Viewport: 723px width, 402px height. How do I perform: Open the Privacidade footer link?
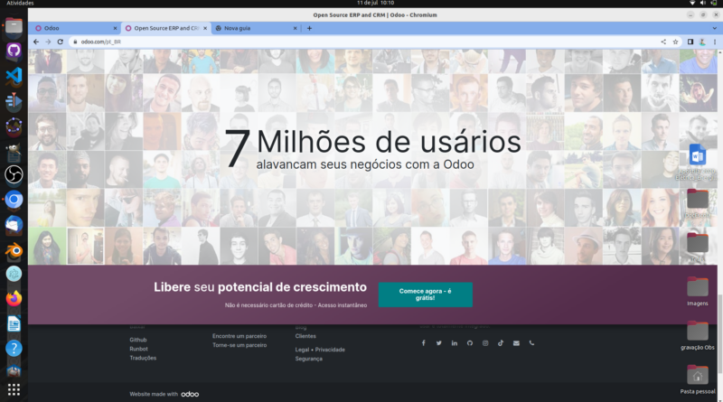click(330, 350)
